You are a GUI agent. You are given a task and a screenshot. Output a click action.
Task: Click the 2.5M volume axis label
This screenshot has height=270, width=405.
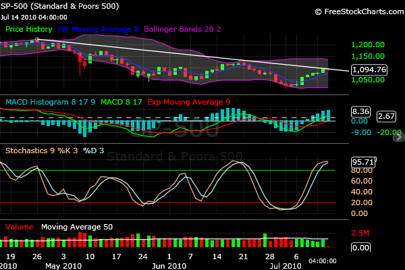(x=360, y=233)
